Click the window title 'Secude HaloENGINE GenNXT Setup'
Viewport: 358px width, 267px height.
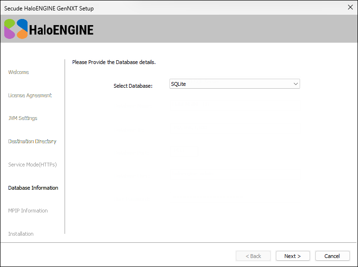tap(49, 9)
